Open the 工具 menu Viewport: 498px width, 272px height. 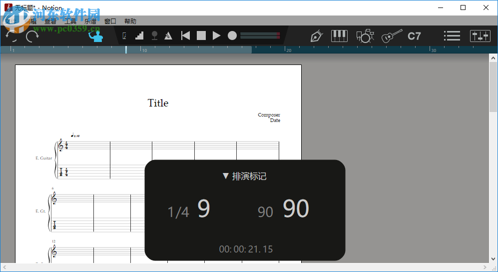[x=70, y=21]
